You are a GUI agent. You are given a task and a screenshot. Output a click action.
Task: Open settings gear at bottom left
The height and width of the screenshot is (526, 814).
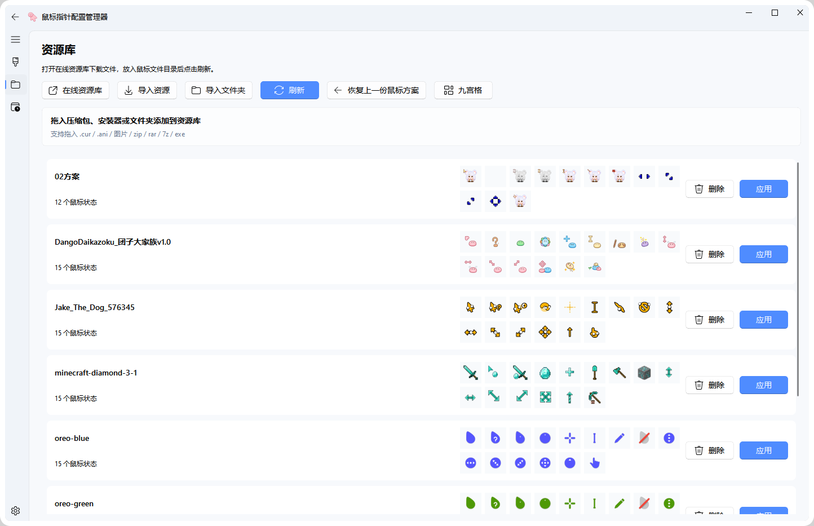15,511
